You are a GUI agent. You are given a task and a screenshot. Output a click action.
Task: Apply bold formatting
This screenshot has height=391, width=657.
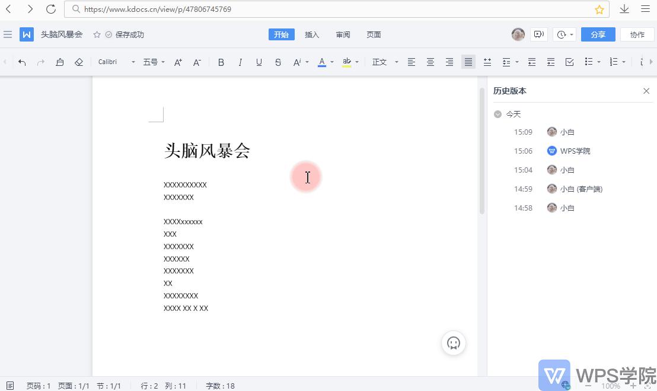click(x=221, y=62)
